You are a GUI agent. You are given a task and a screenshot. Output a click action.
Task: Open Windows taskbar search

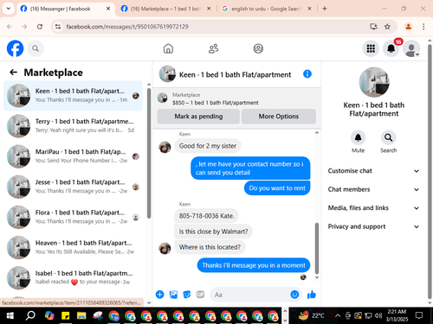click(x=30, y=316)
